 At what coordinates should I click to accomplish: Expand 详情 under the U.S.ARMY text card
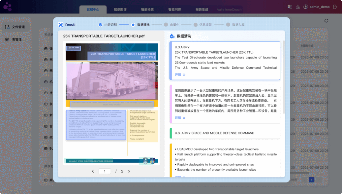tap(180, 75)
